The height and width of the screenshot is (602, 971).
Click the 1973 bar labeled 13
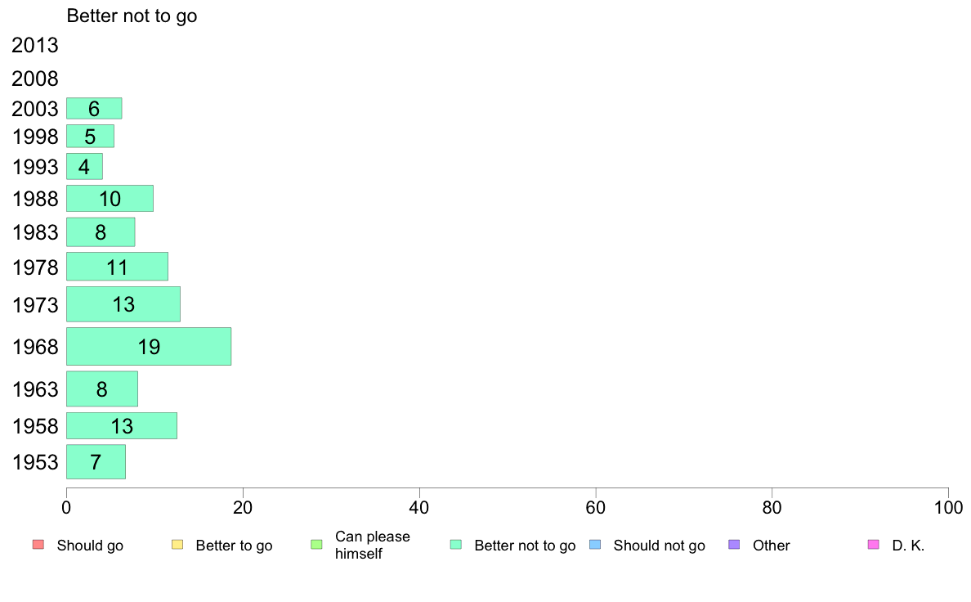123,304
